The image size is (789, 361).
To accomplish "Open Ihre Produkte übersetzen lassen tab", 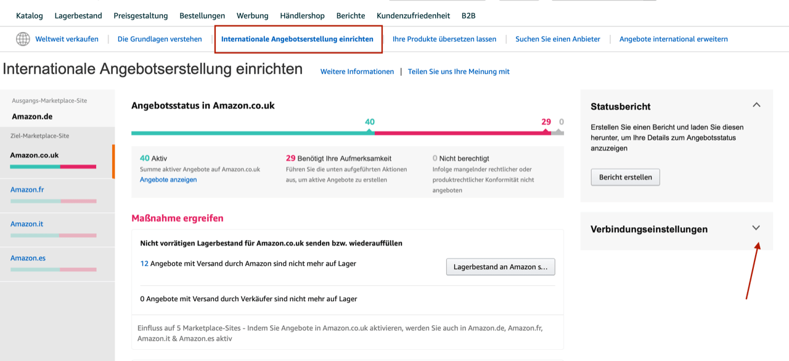I will pos(444,39).
